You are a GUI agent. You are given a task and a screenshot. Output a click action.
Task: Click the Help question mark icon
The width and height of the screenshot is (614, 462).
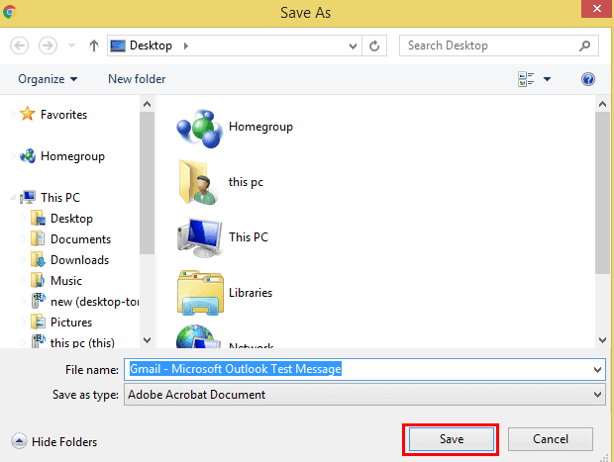coord(587,79)
